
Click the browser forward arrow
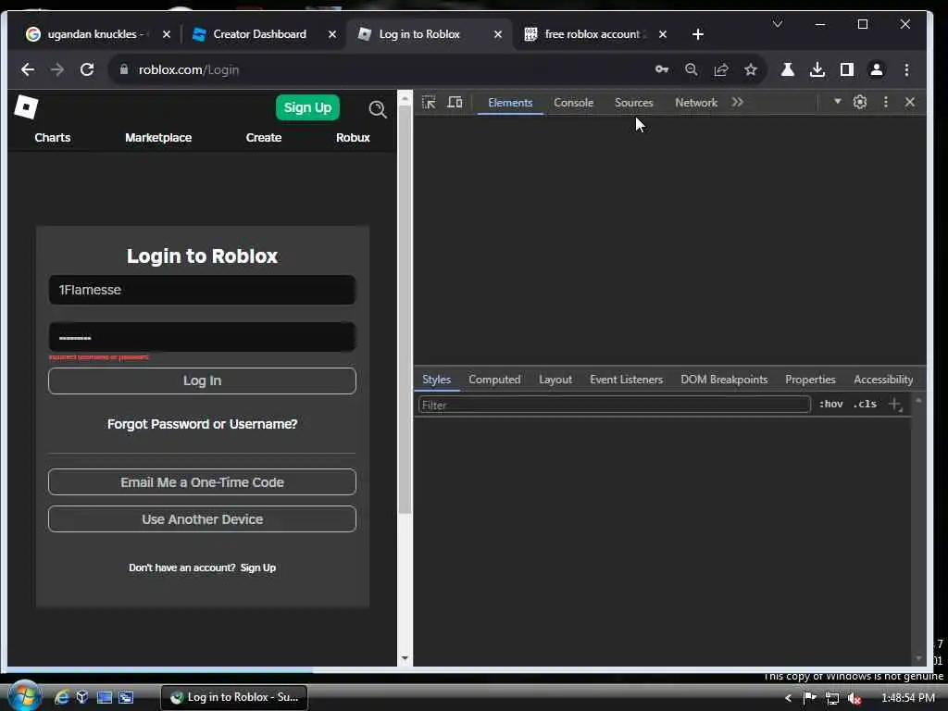[x=56, y=69]
